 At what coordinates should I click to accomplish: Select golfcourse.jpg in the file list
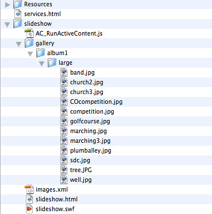coord(90,122)
